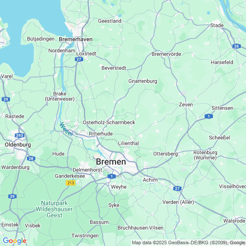This screenshot has height=246, width=246.
Task: Click the A293 shield near Oldenburg
Action: (20, 135)
